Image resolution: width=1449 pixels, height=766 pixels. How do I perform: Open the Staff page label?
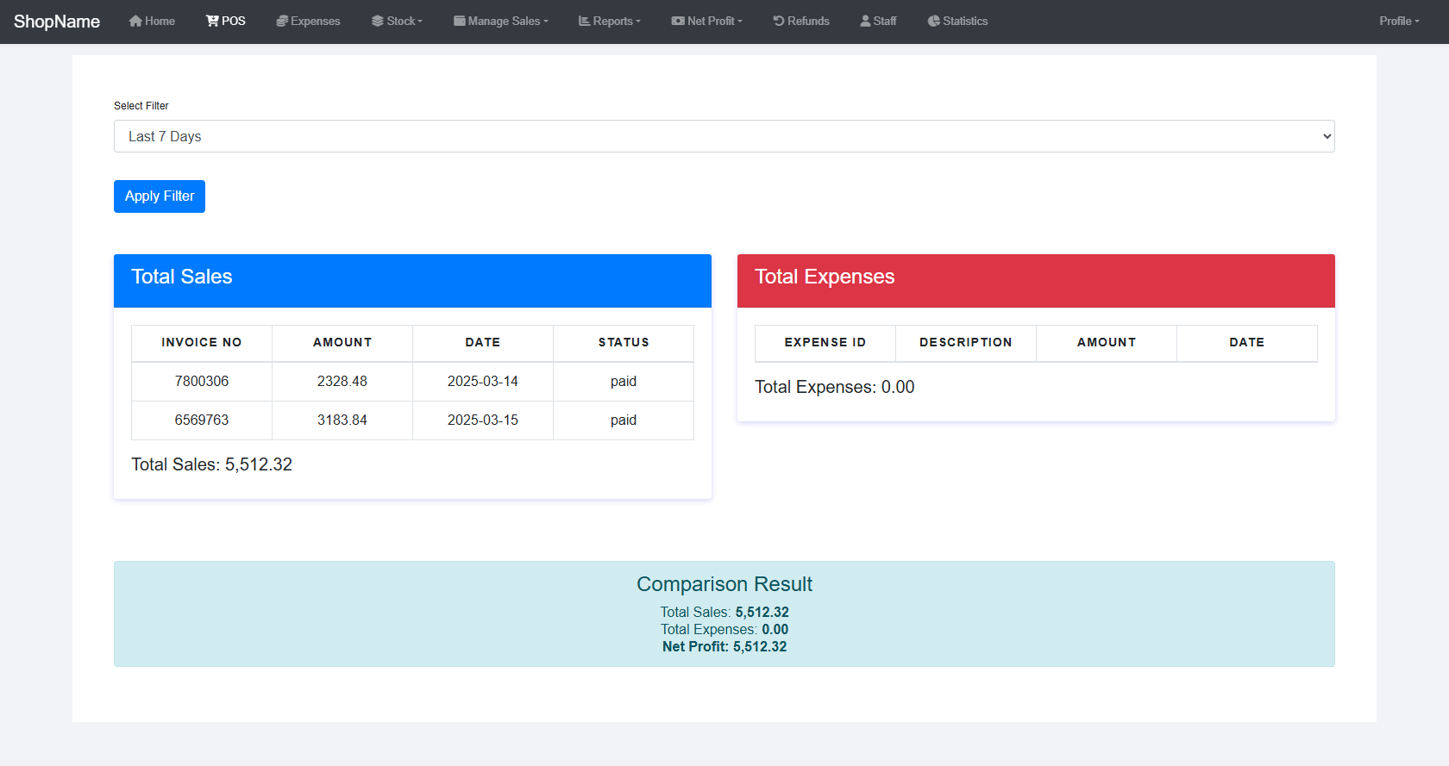coord(885,21)
